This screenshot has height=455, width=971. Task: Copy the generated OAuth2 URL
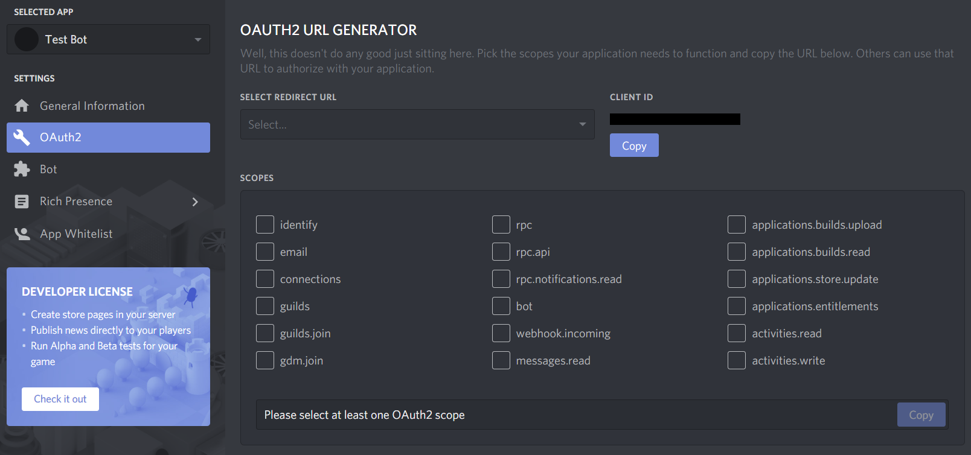921,415
